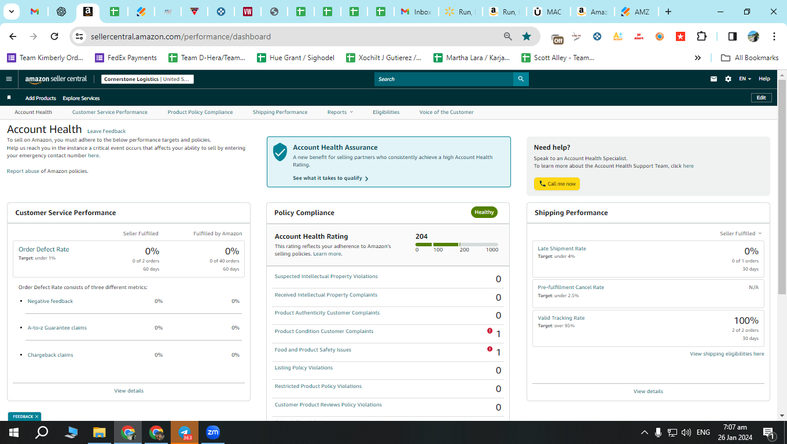Show hidden system tray icons
Image resolution: width=787 pixels, height=444 pixels.
[645, 432]
